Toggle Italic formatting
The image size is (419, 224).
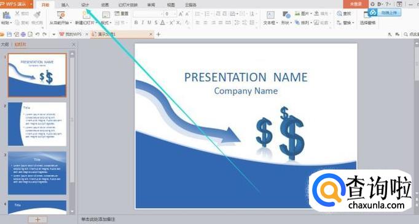[143, 23]
